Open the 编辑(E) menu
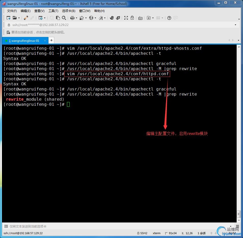Viewport: 243px width, 238px height. pyautogui.click(x=25, y=11)
